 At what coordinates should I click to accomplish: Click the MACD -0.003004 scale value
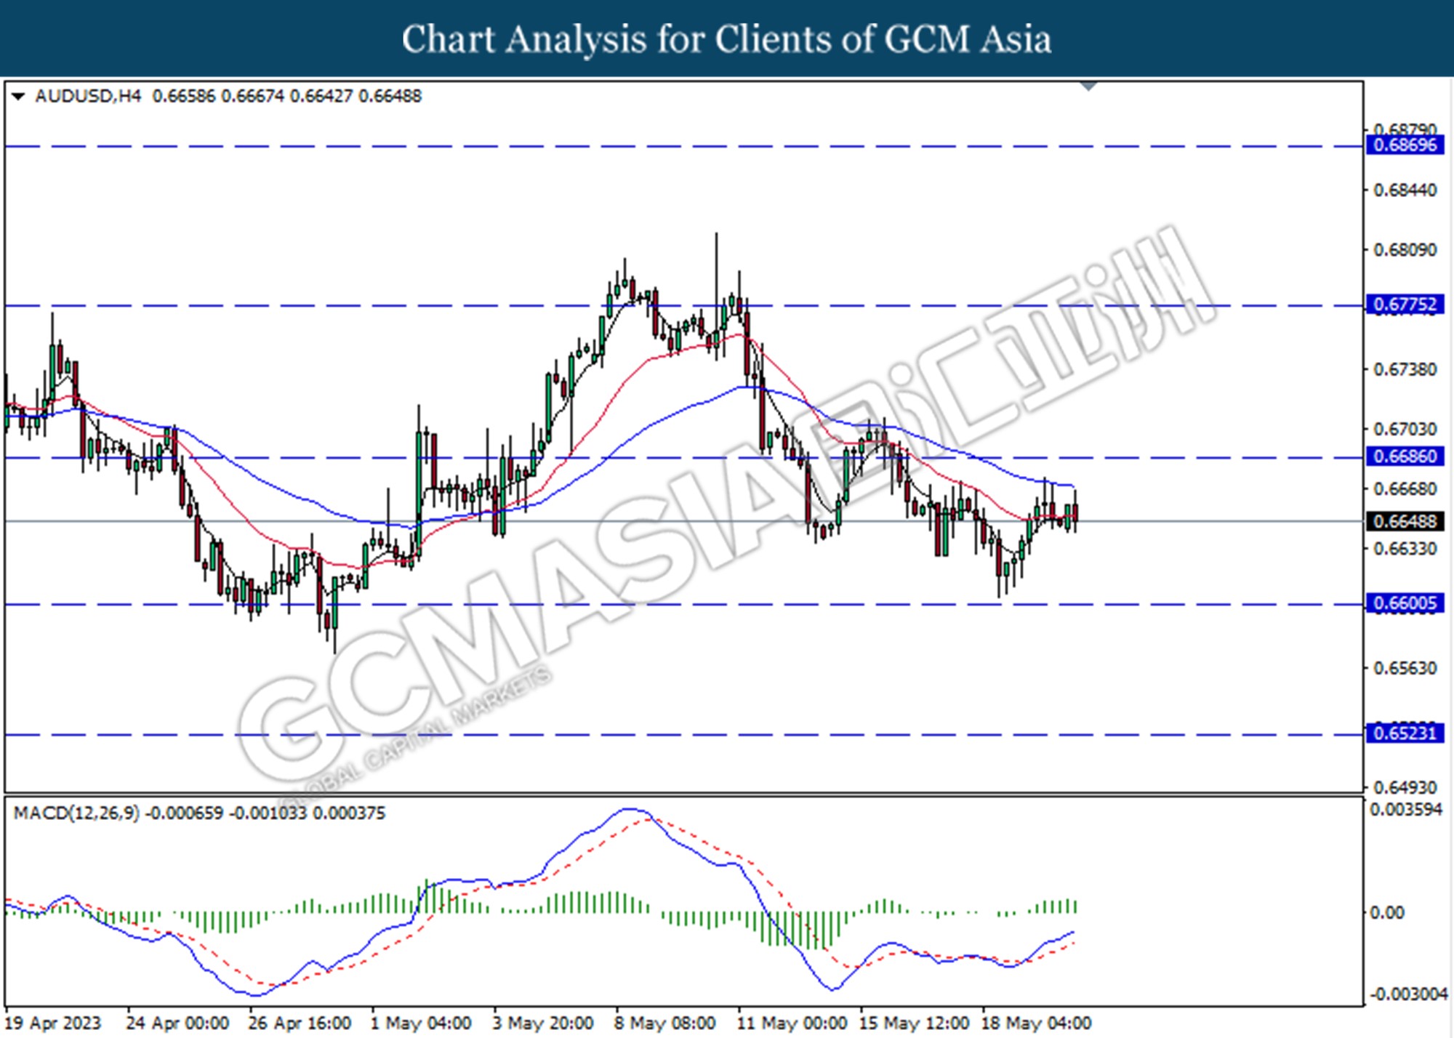pyautogui.click(x=1408, y=994)
